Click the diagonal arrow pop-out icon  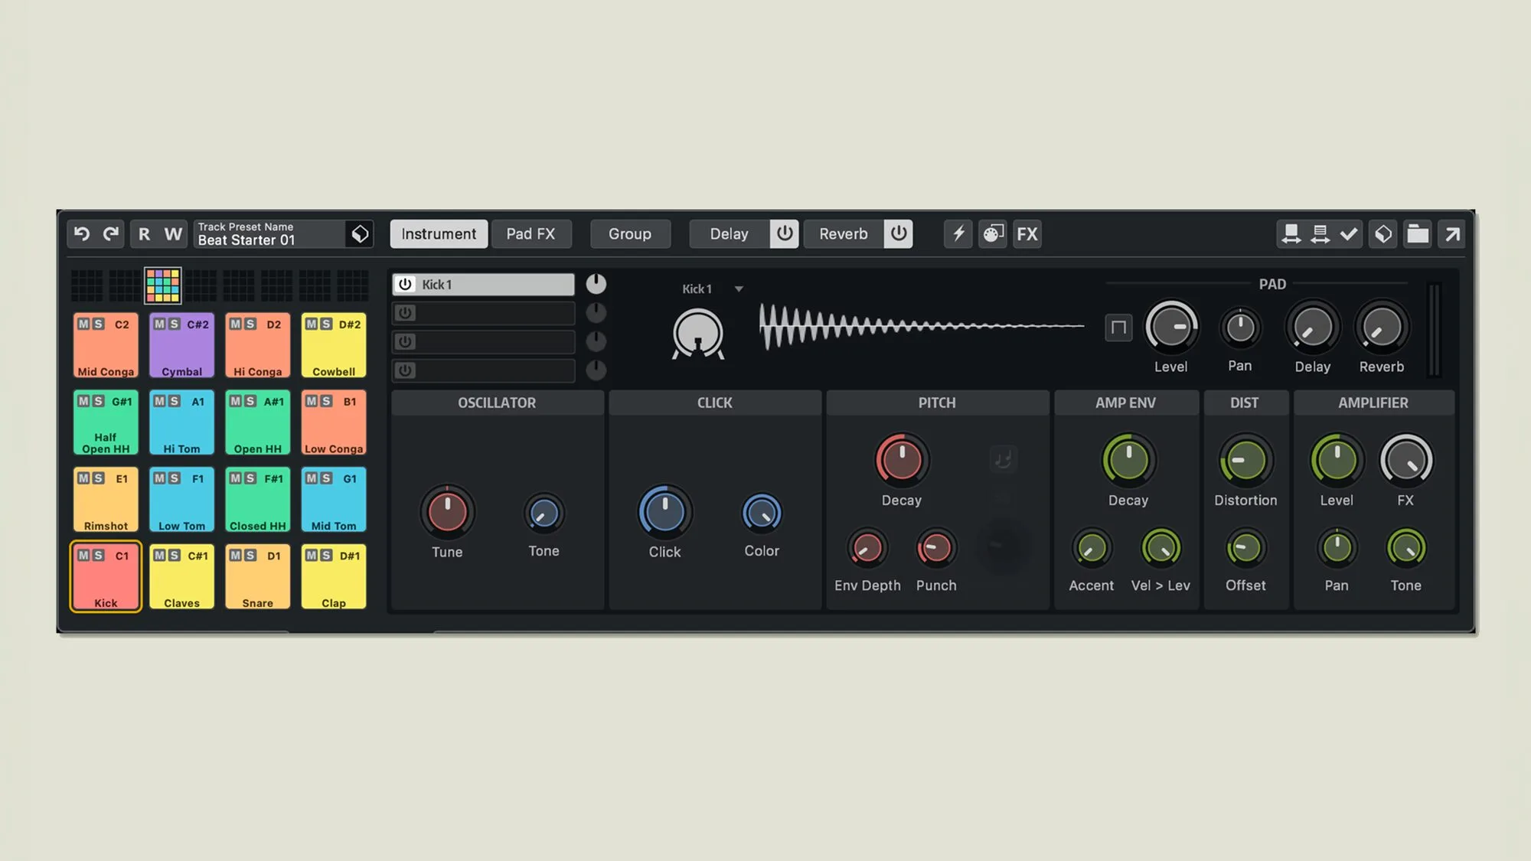pyautogui.click(x=1452, y=234)
